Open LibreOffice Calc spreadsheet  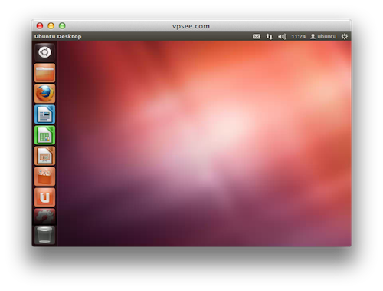click(x=44, y=135)
